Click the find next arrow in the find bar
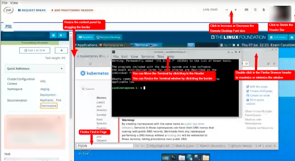The height and width of the screenshot is (161, 295). [142, 146]
